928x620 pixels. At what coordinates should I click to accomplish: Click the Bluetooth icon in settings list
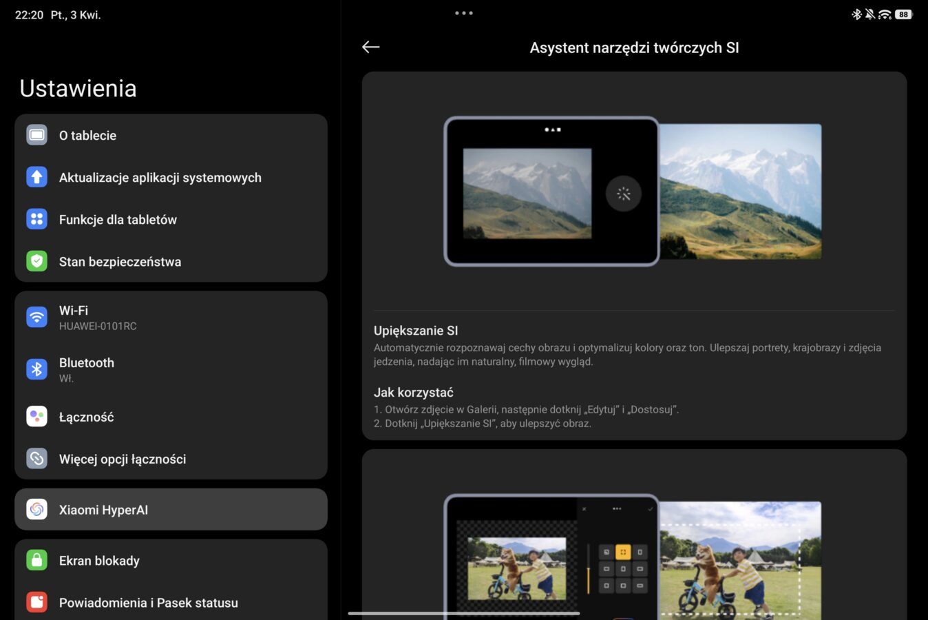(x=37, y=369)
